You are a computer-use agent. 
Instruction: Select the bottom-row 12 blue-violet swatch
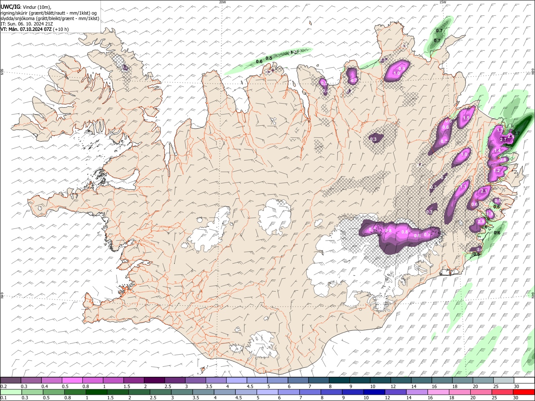(x=395, y=392)
